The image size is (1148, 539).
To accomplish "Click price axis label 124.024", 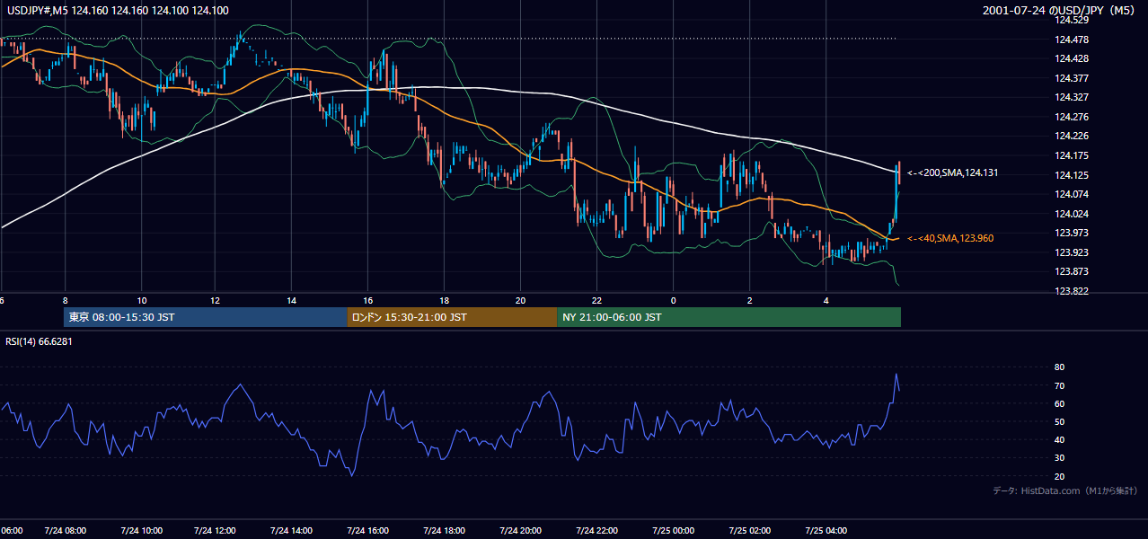I will click(1073, 214).
